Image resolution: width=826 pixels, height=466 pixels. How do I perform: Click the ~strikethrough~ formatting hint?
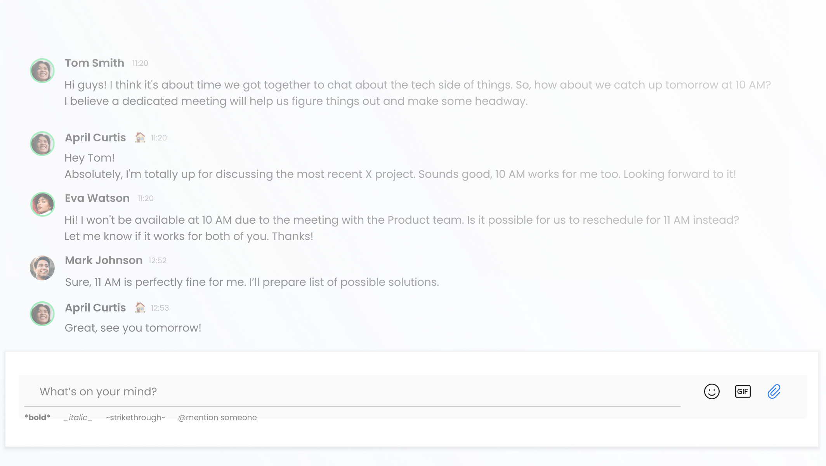coord(135,417)
